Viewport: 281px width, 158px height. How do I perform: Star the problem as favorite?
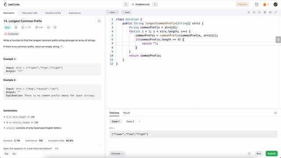pyautogui.click(x=48, y=27)
